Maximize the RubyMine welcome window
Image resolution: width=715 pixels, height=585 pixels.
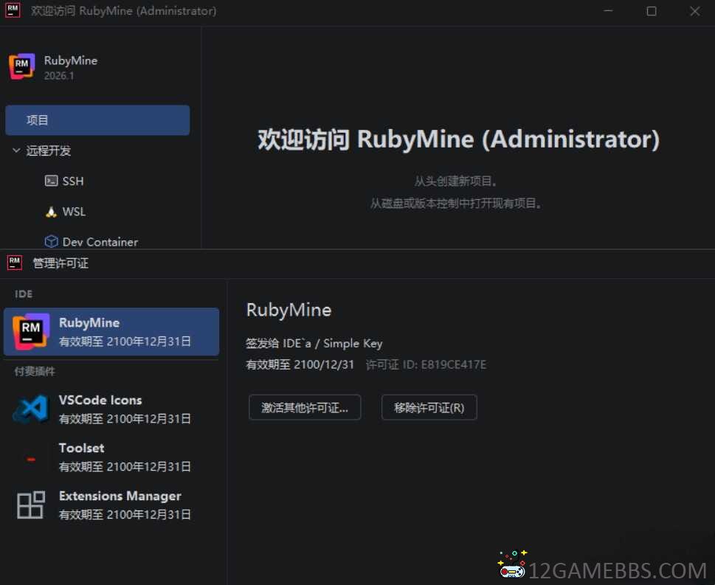tap(652, 11)
